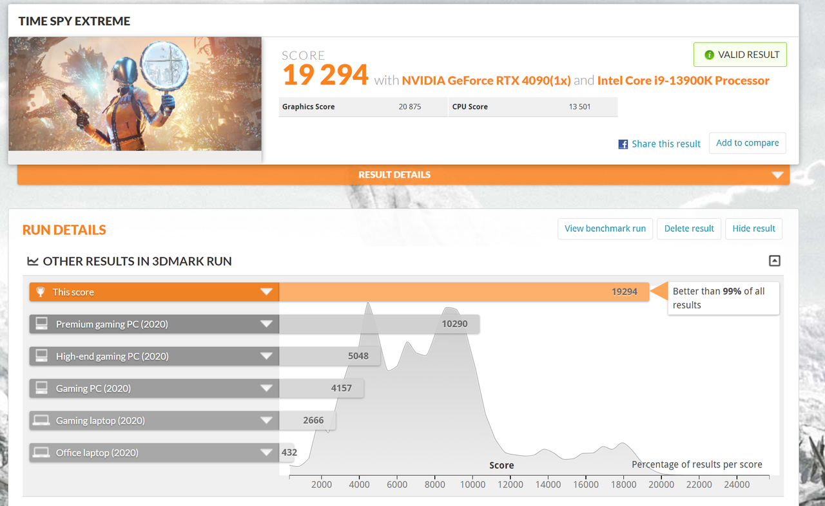Click the desktop icon for Premium gaming PC
825x506 pixels.
41,324
